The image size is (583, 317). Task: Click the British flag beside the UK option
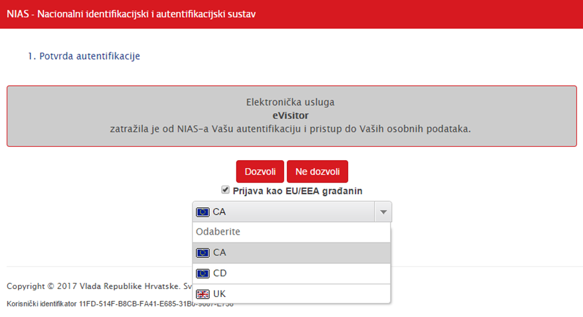[202, 294]
